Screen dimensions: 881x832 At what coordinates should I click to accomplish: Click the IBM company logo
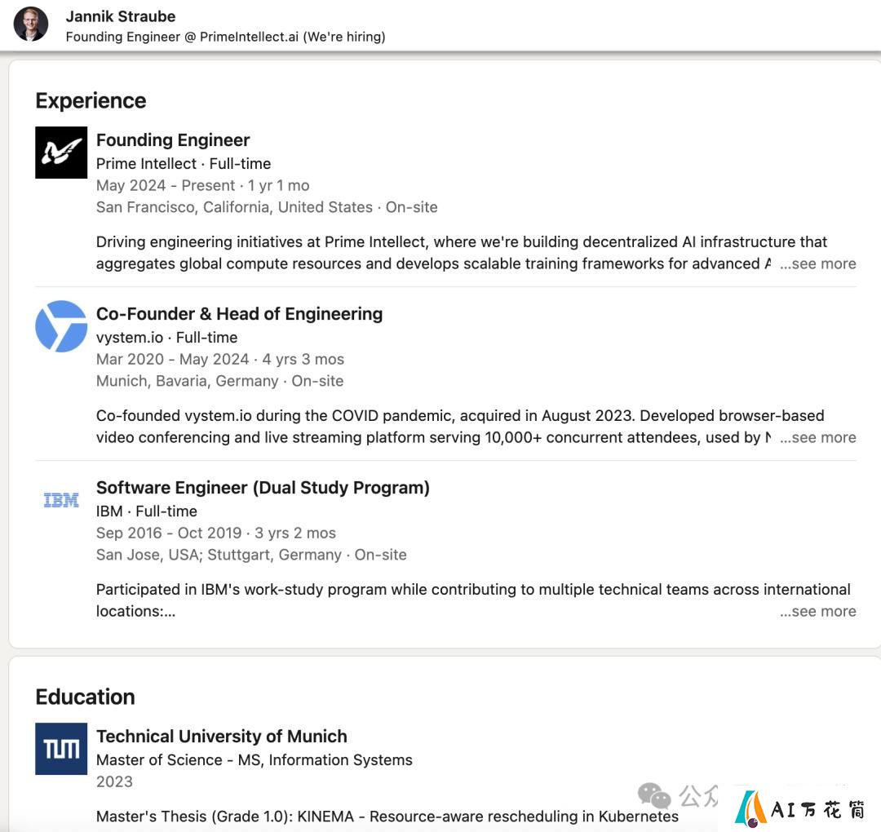(x=61, y=500)
